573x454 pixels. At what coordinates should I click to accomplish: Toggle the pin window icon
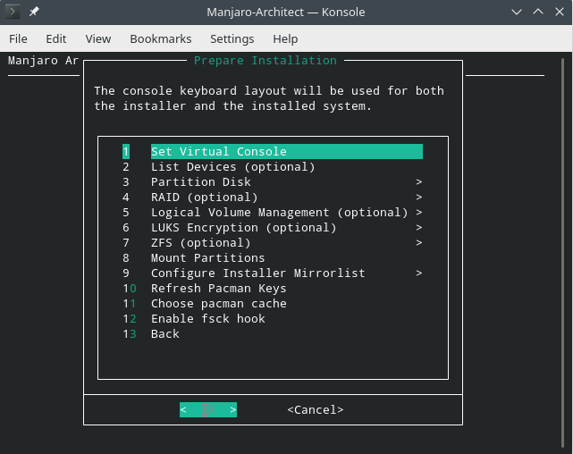(x=34, y=12)
